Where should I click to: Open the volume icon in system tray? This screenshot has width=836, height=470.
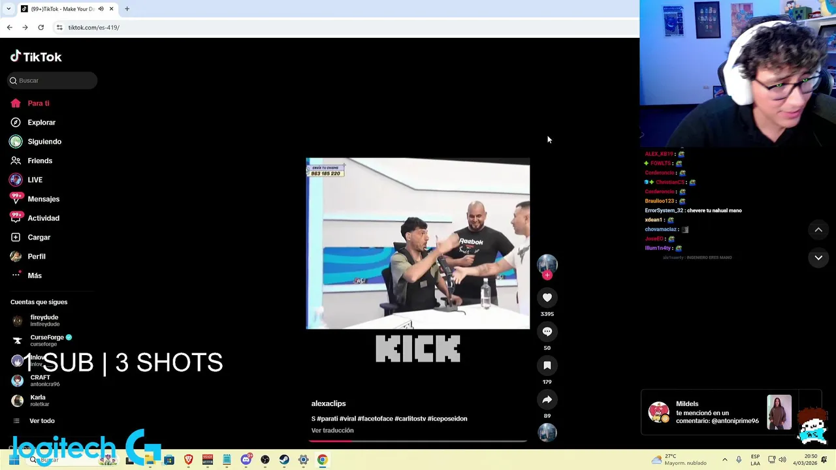782,460
